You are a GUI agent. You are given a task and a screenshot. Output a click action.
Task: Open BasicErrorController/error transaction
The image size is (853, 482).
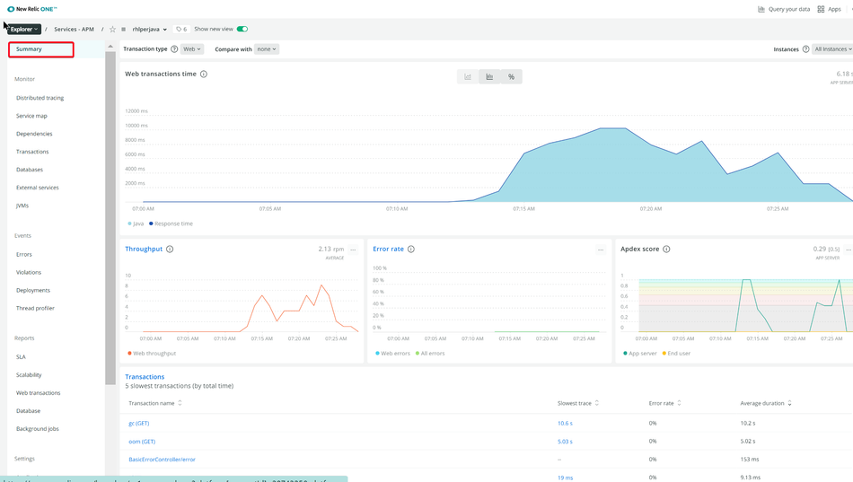coord(163,460)
